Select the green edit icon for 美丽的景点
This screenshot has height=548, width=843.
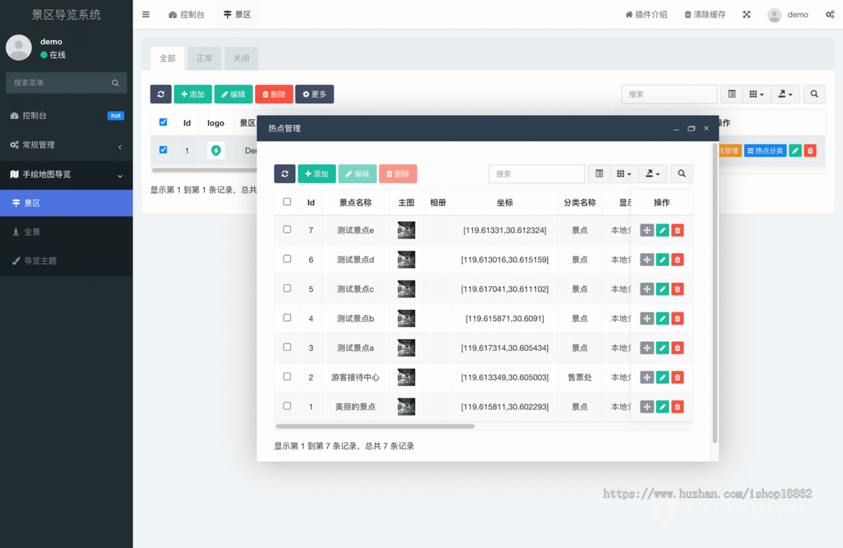pos(661,406)
